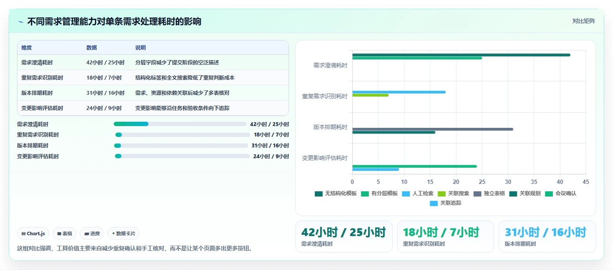Screen dimensions: 613x270
Task: Open the 重复需求识别耗时 data card
Action: click(445, 237)
